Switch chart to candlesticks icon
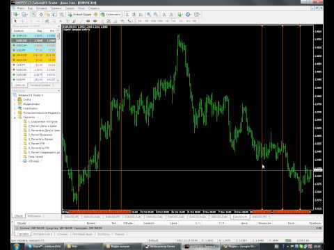Screen dimensions: 334x250 (x=134, y=15)
